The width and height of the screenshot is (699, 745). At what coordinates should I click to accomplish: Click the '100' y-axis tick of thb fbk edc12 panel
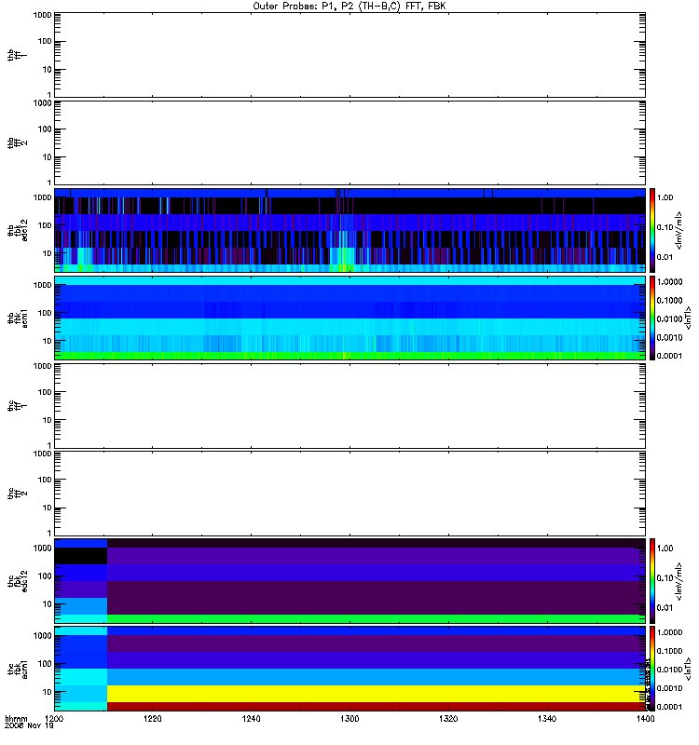[45, 225]
